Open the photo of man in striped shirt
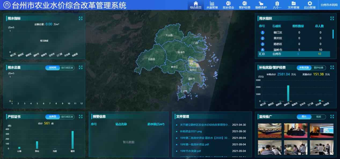Screen dimensions: 340x159 270,147
